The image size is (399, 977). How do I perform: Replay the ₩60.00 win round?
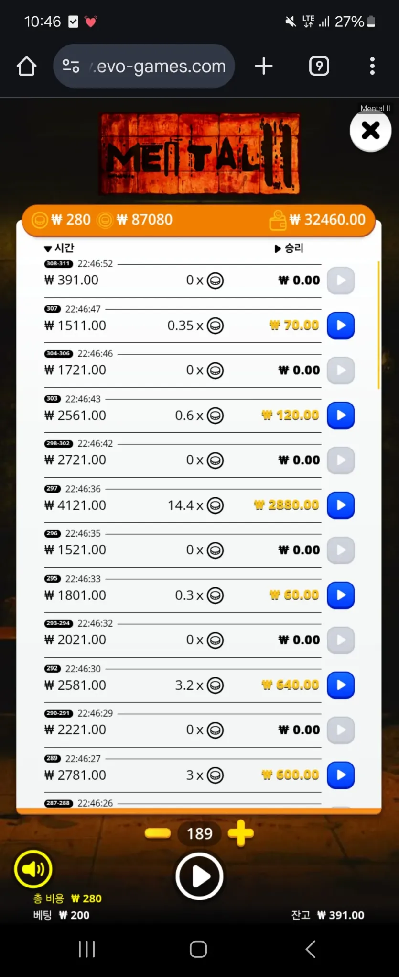tap(341, 595)
